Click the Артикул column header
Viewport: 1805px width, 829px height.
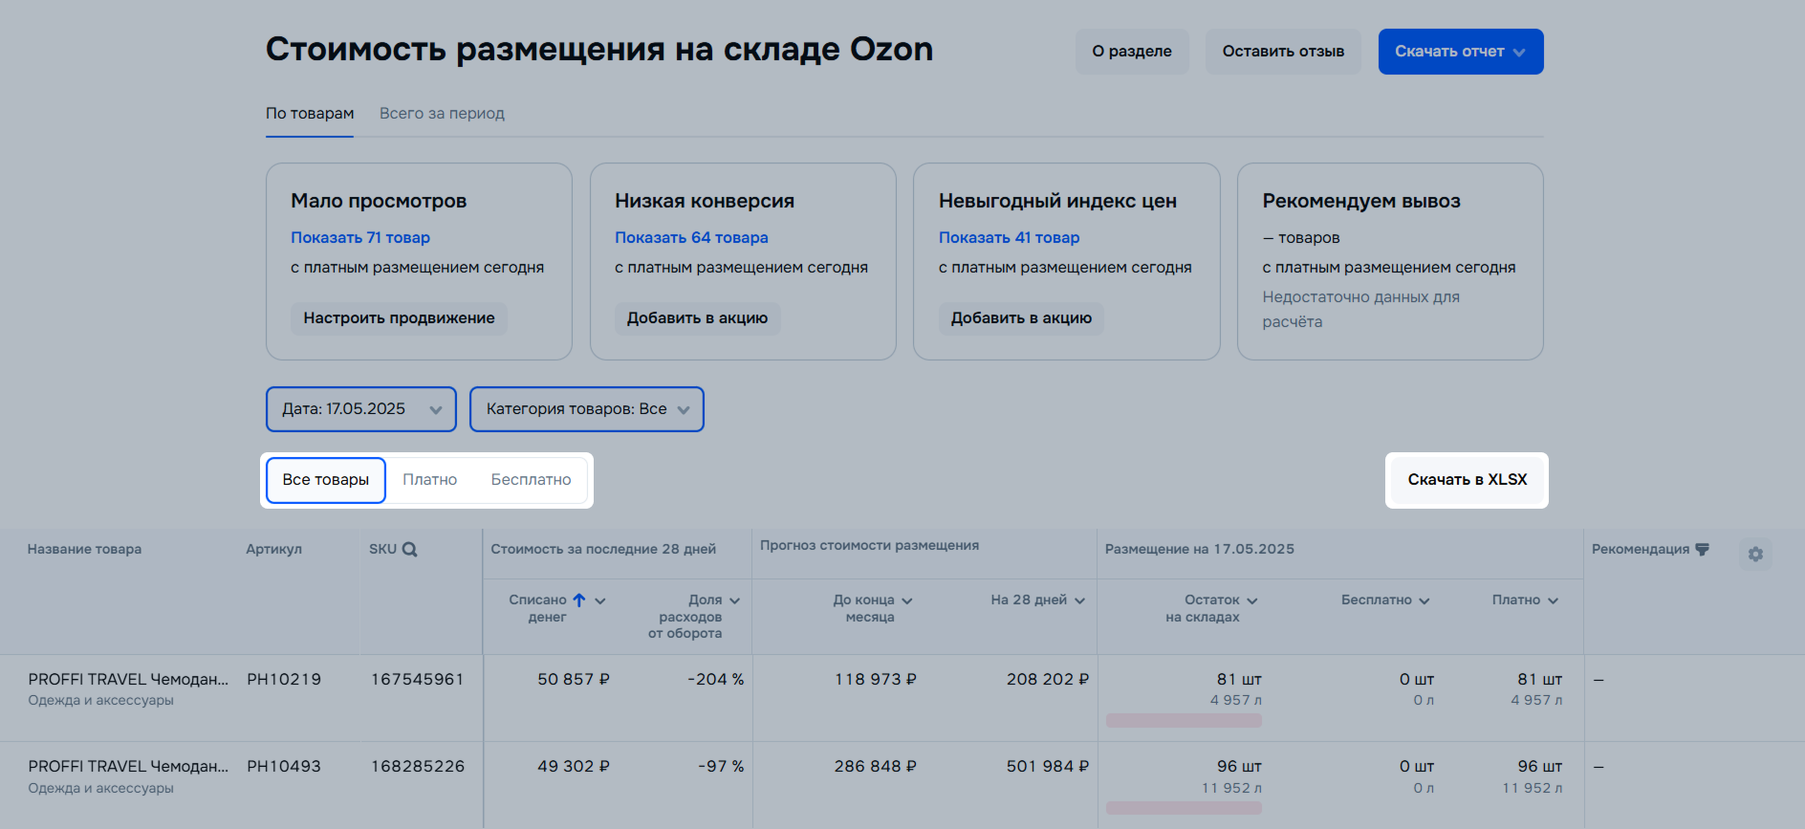point(273,549)
